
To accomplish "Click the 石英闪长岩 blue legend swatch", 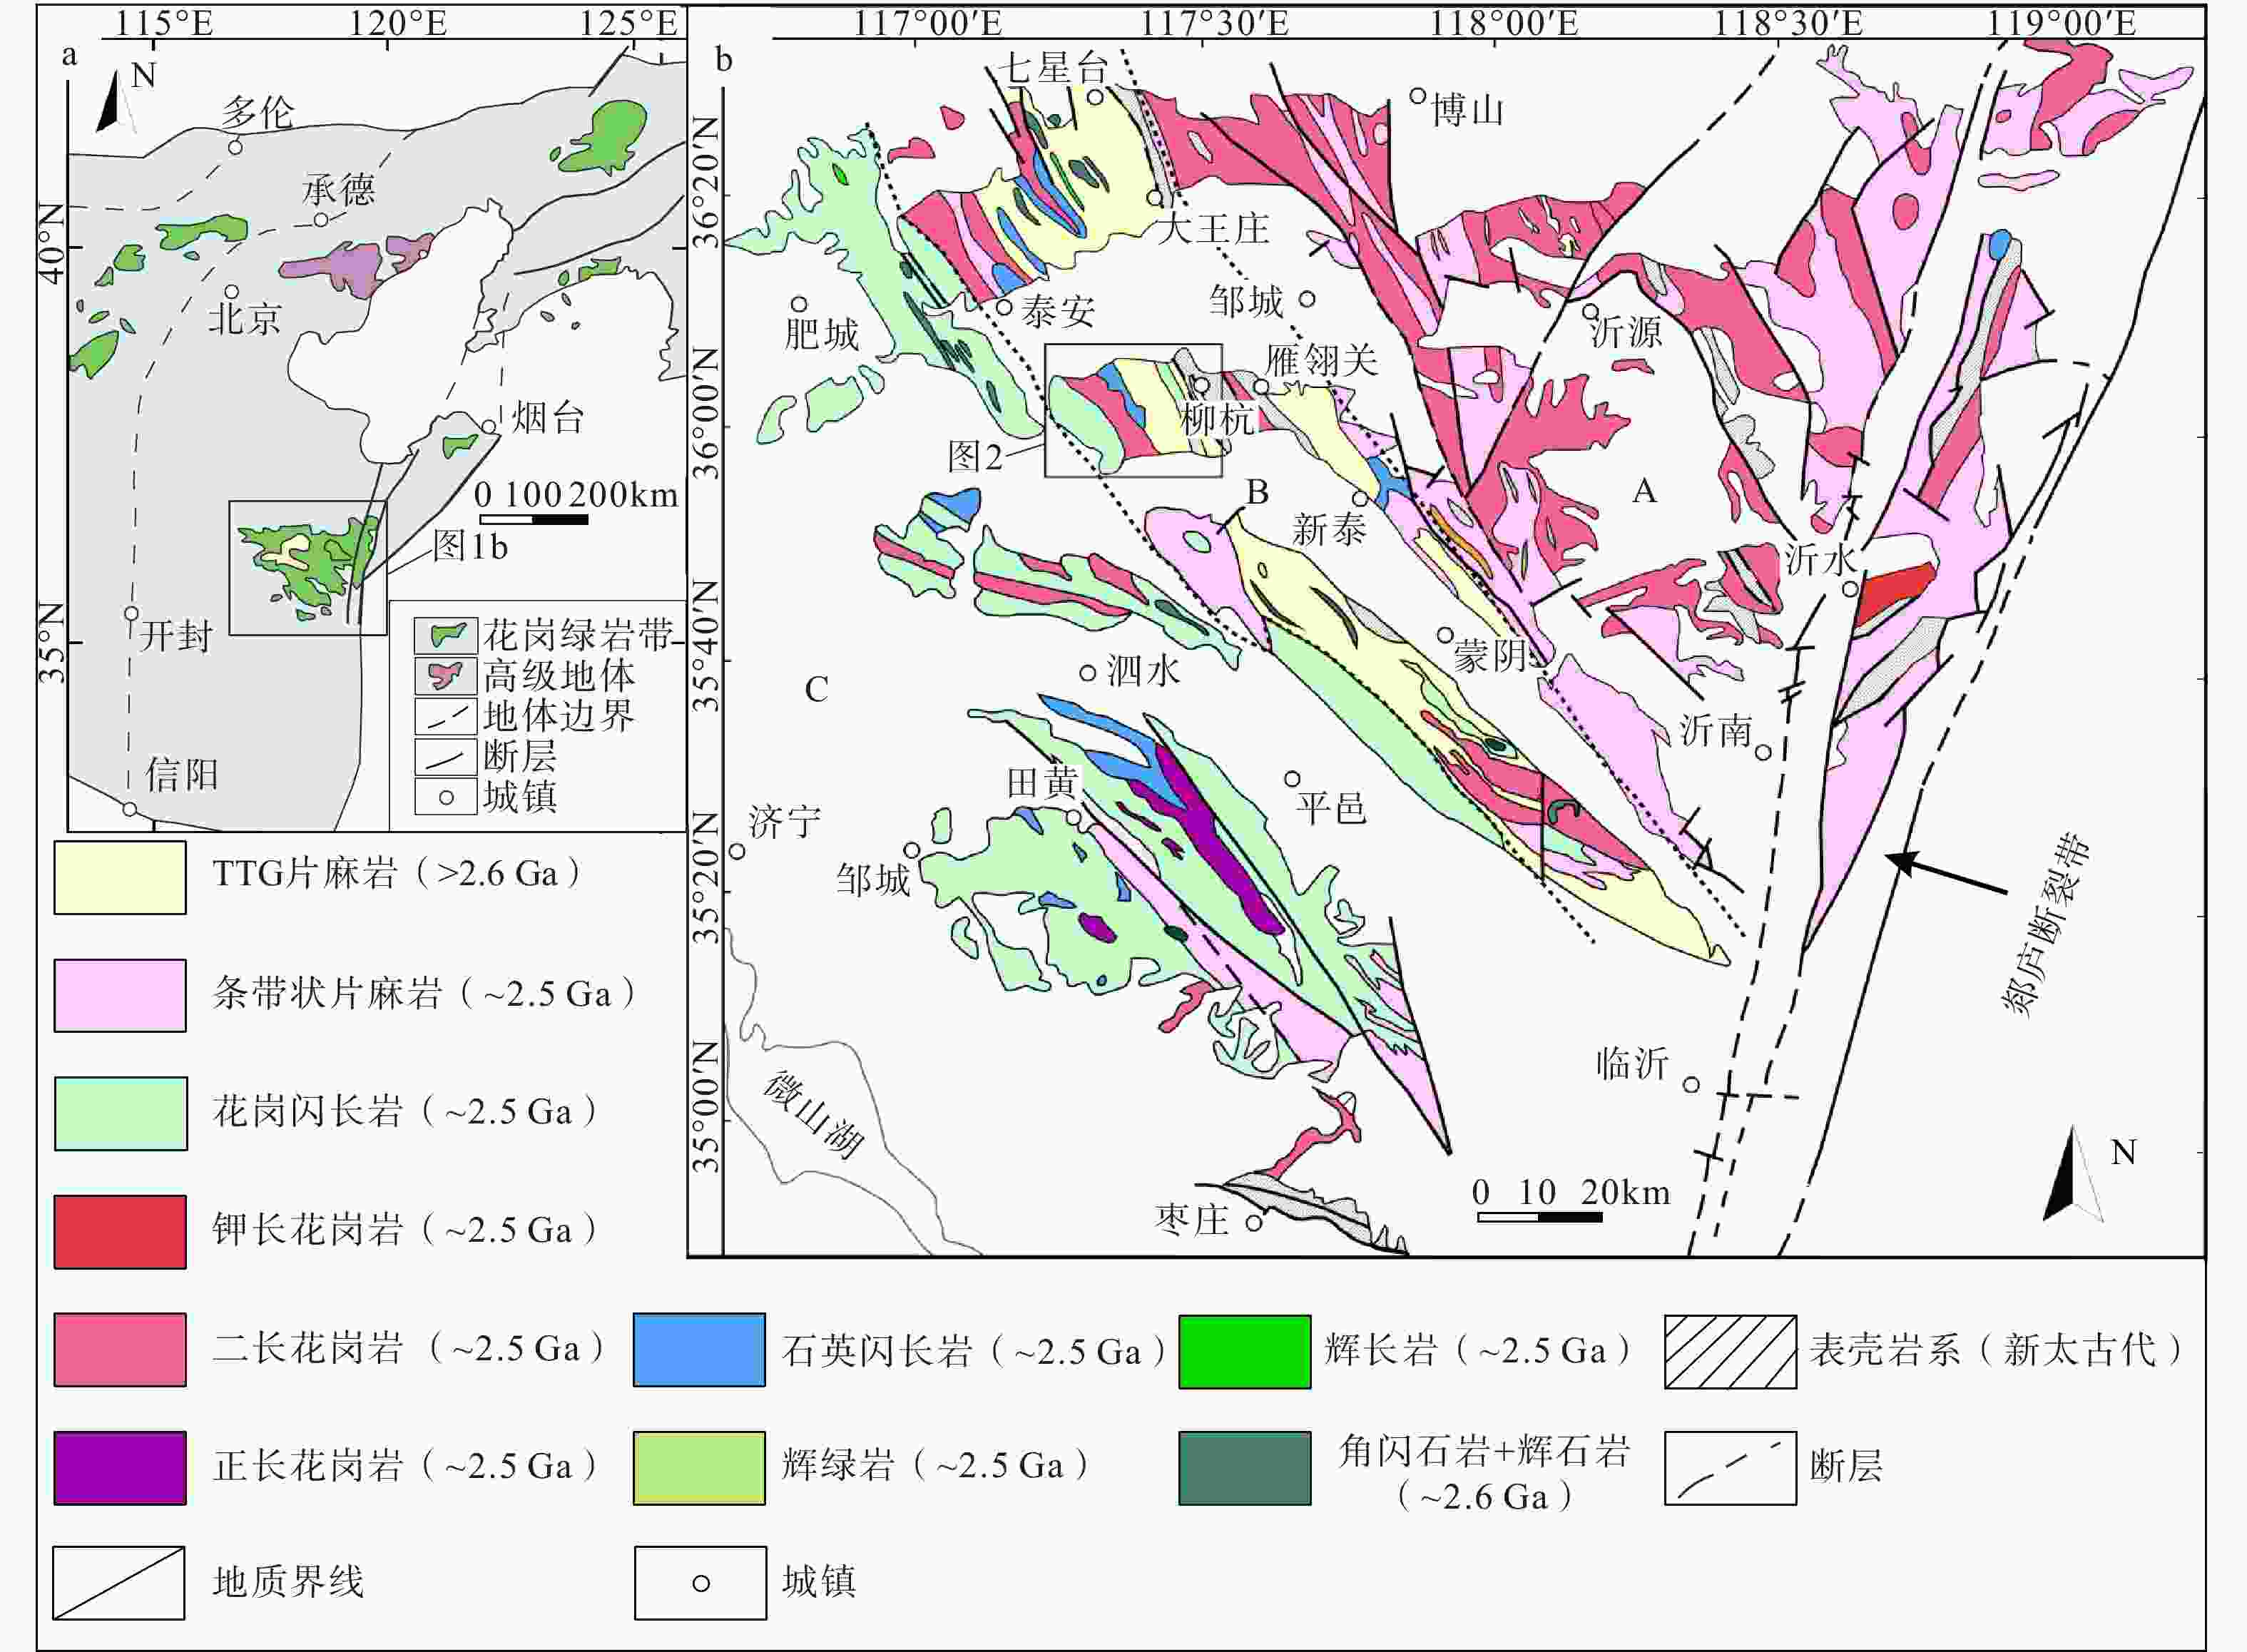I will click(699, 1350).
